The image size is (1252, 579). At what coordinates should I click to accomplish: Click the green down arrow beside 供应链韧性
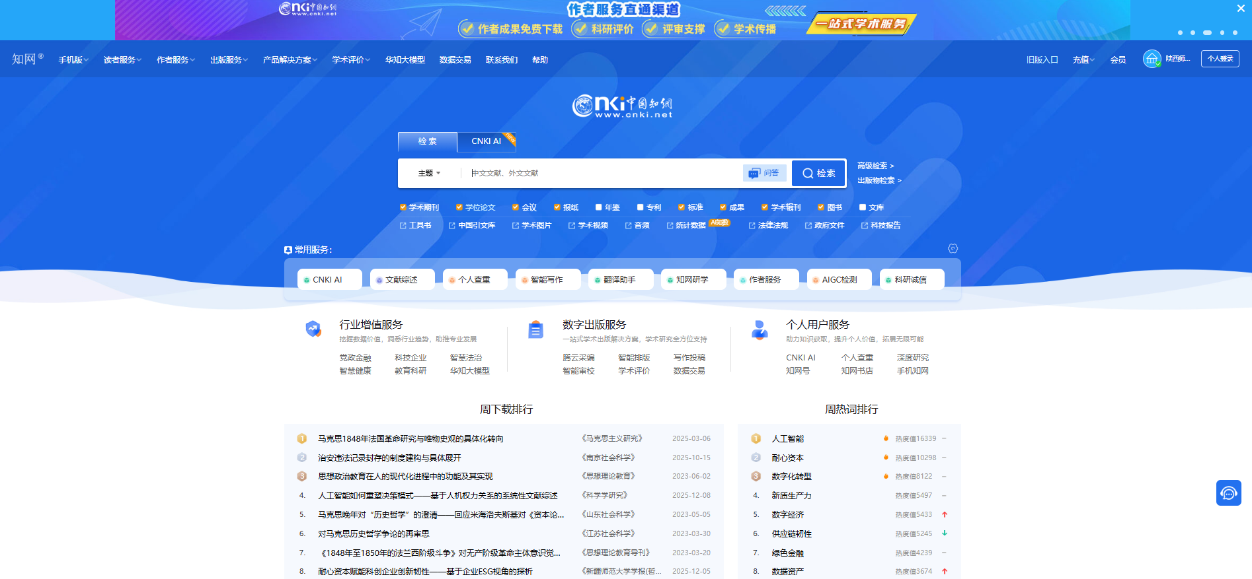(x=945, y=533)
